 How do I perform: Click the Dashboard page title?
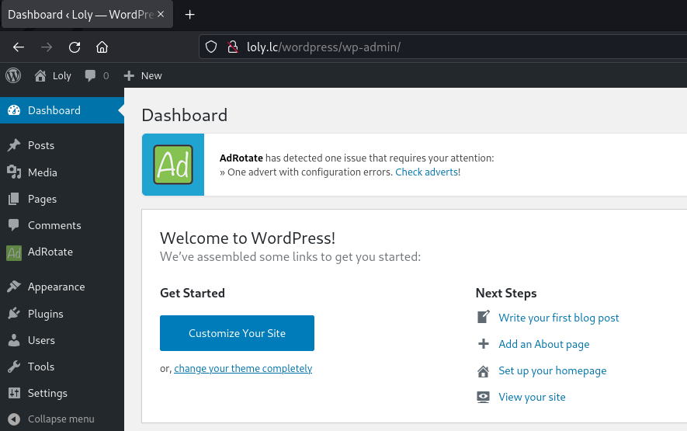[x=185, y=115]
